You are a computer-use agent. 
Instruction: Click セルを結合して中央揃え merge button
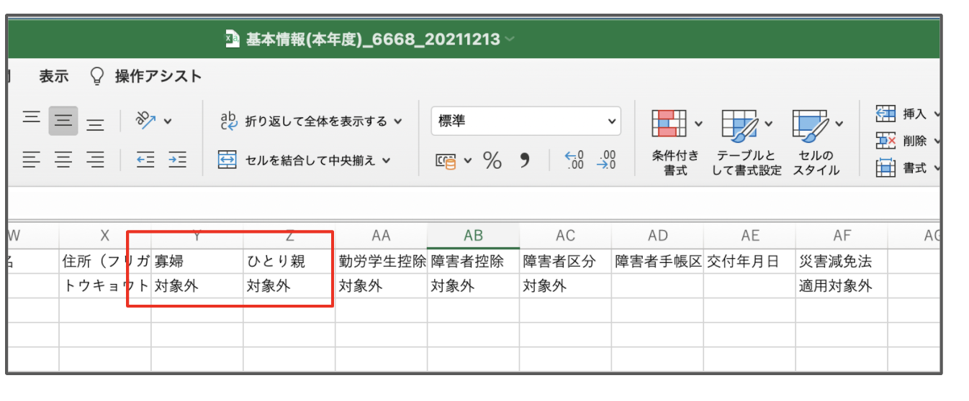click(x=305, y=160)
